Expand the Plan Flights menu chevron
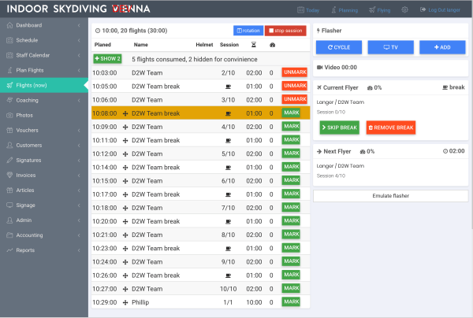 coord(79,71)
